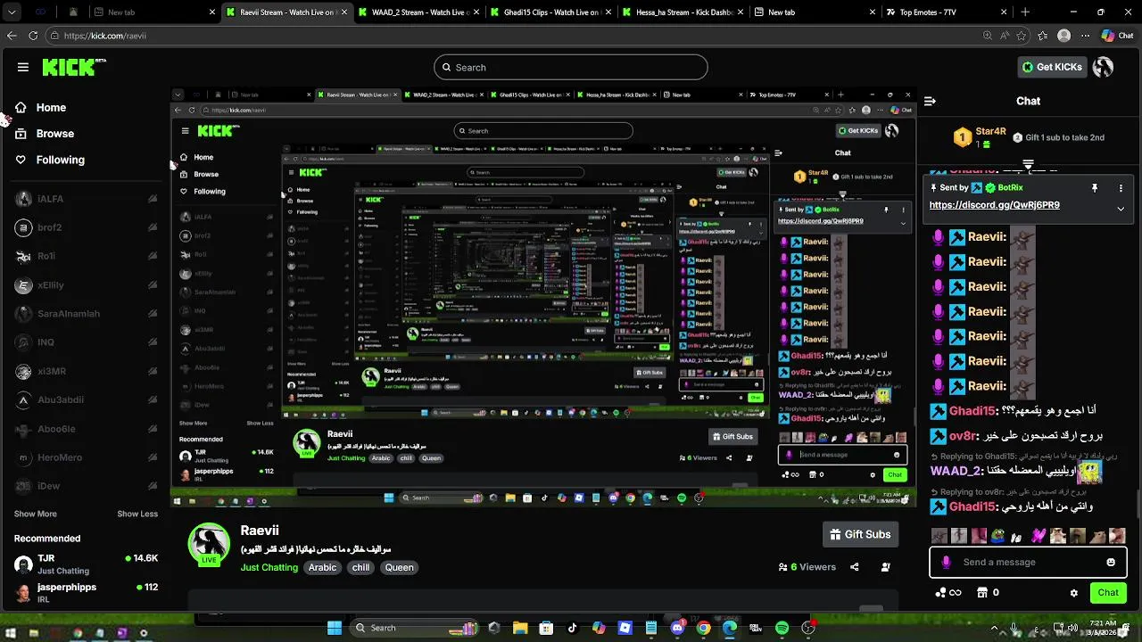Open the chat shop icon showing 0
Screen dimensions: 1142x642
coord(989,593)
